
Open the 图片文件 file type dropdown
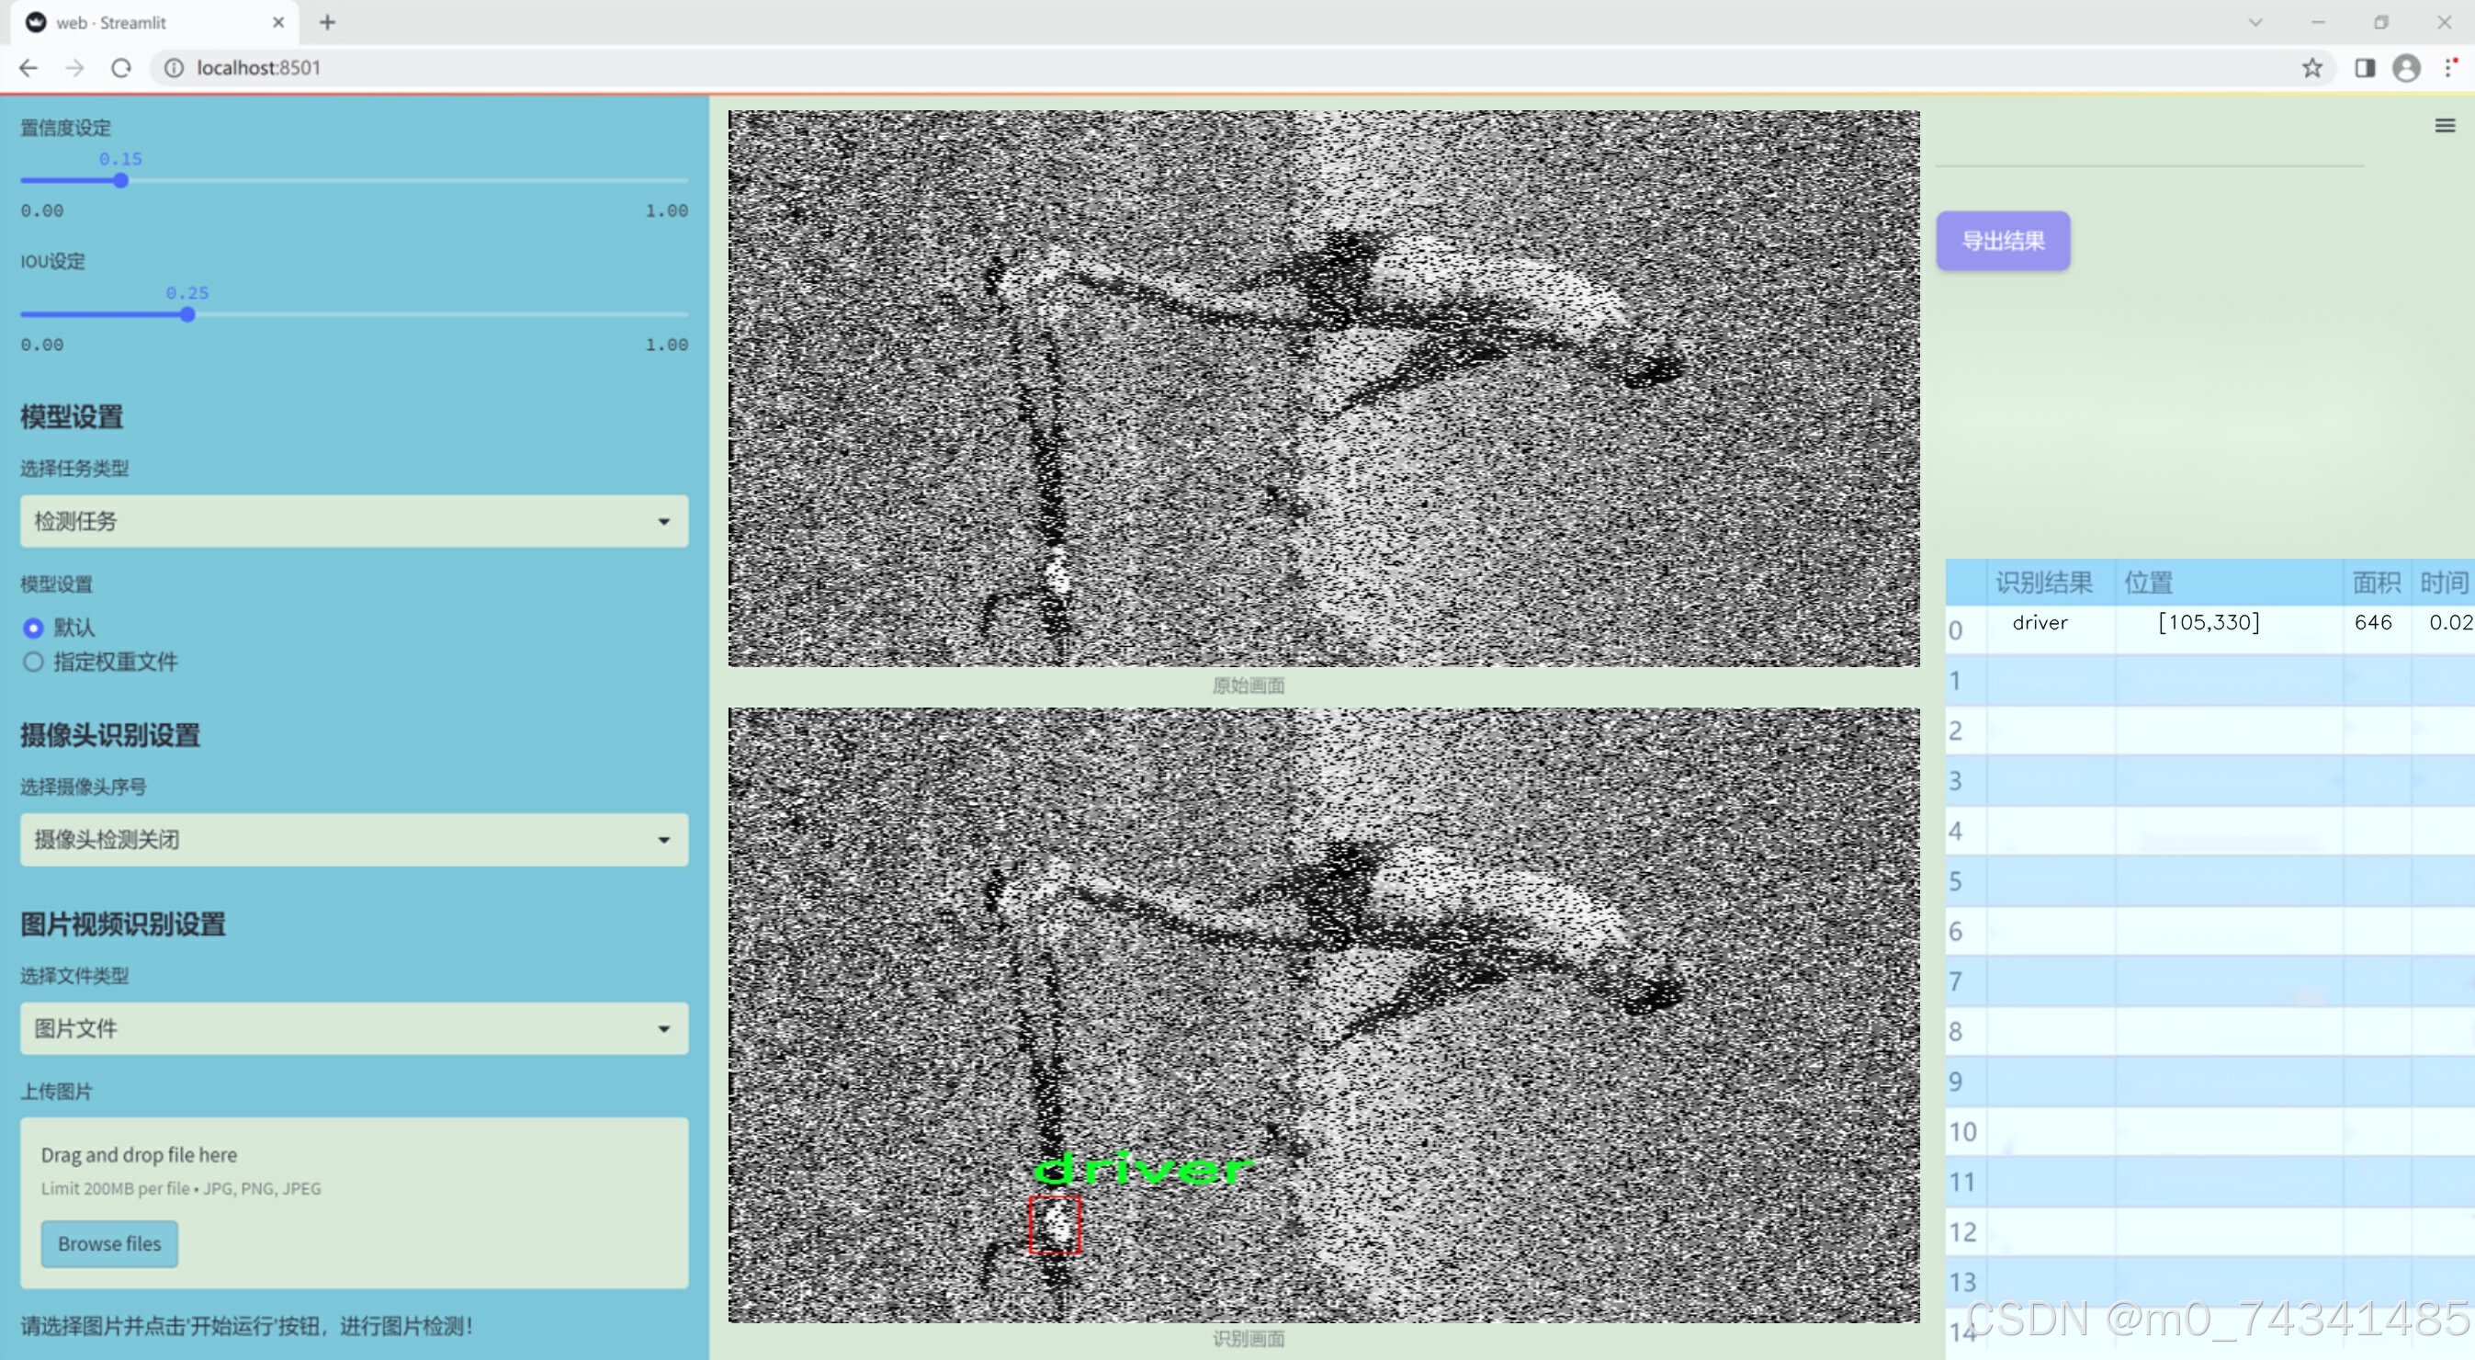[354, 1027]
